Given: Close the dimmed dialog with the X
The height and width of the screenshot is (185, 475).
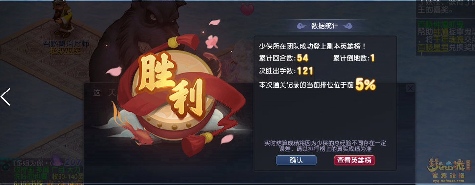Looking at the screenshot, I should [410, 88].
